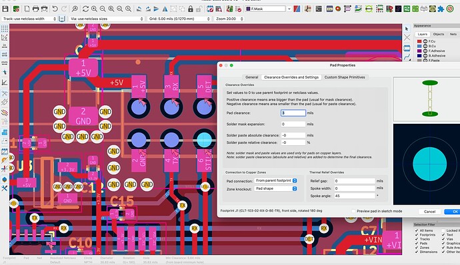Image resolution: width=460 pixels, height=265 pixels.
Task: Click the Save board icon
Action: click(x=5, y=9)
